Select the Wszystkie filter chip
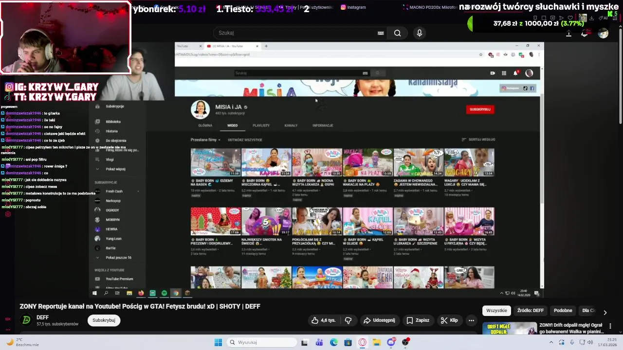The height and width of the screenshot is (350, 623). point(496,310)
